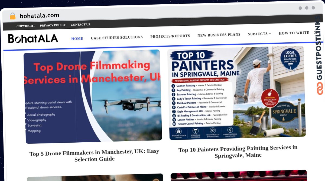Open Case Studies Solutions menu item
325x181 pixels.
(117, 37)
